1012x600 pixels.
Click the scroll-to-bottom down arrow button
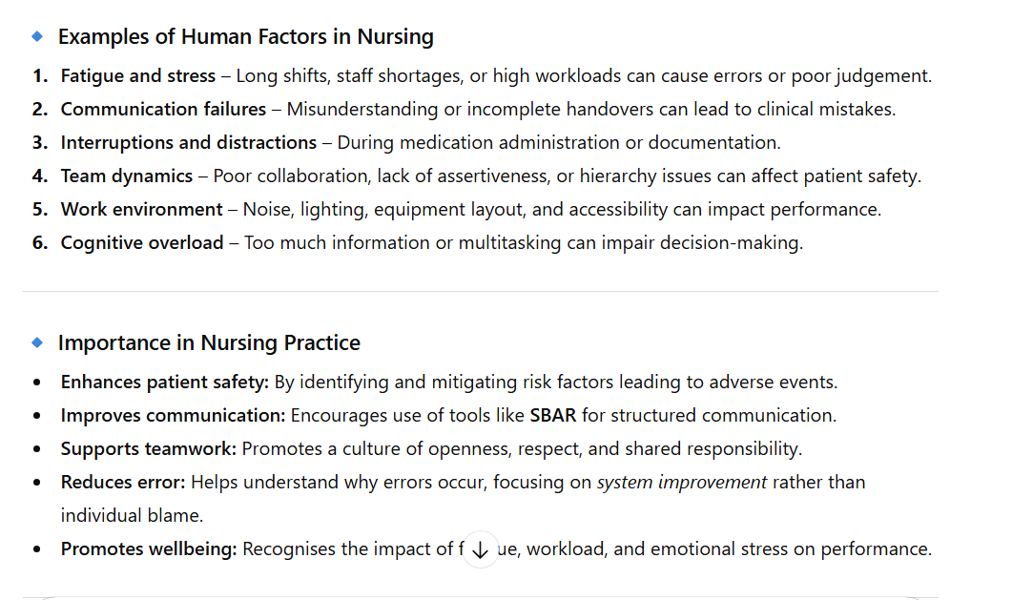(x=480, y=550)
